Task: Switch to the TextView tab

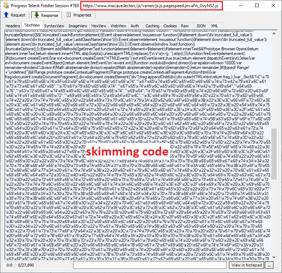Action: click(32, 25)
